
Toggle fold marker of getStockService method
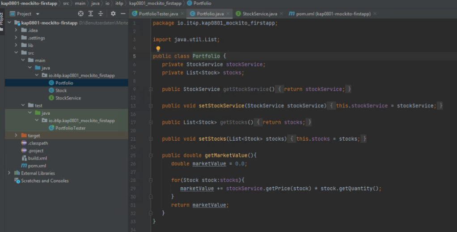pyautogui.click(x=151, y=89)
